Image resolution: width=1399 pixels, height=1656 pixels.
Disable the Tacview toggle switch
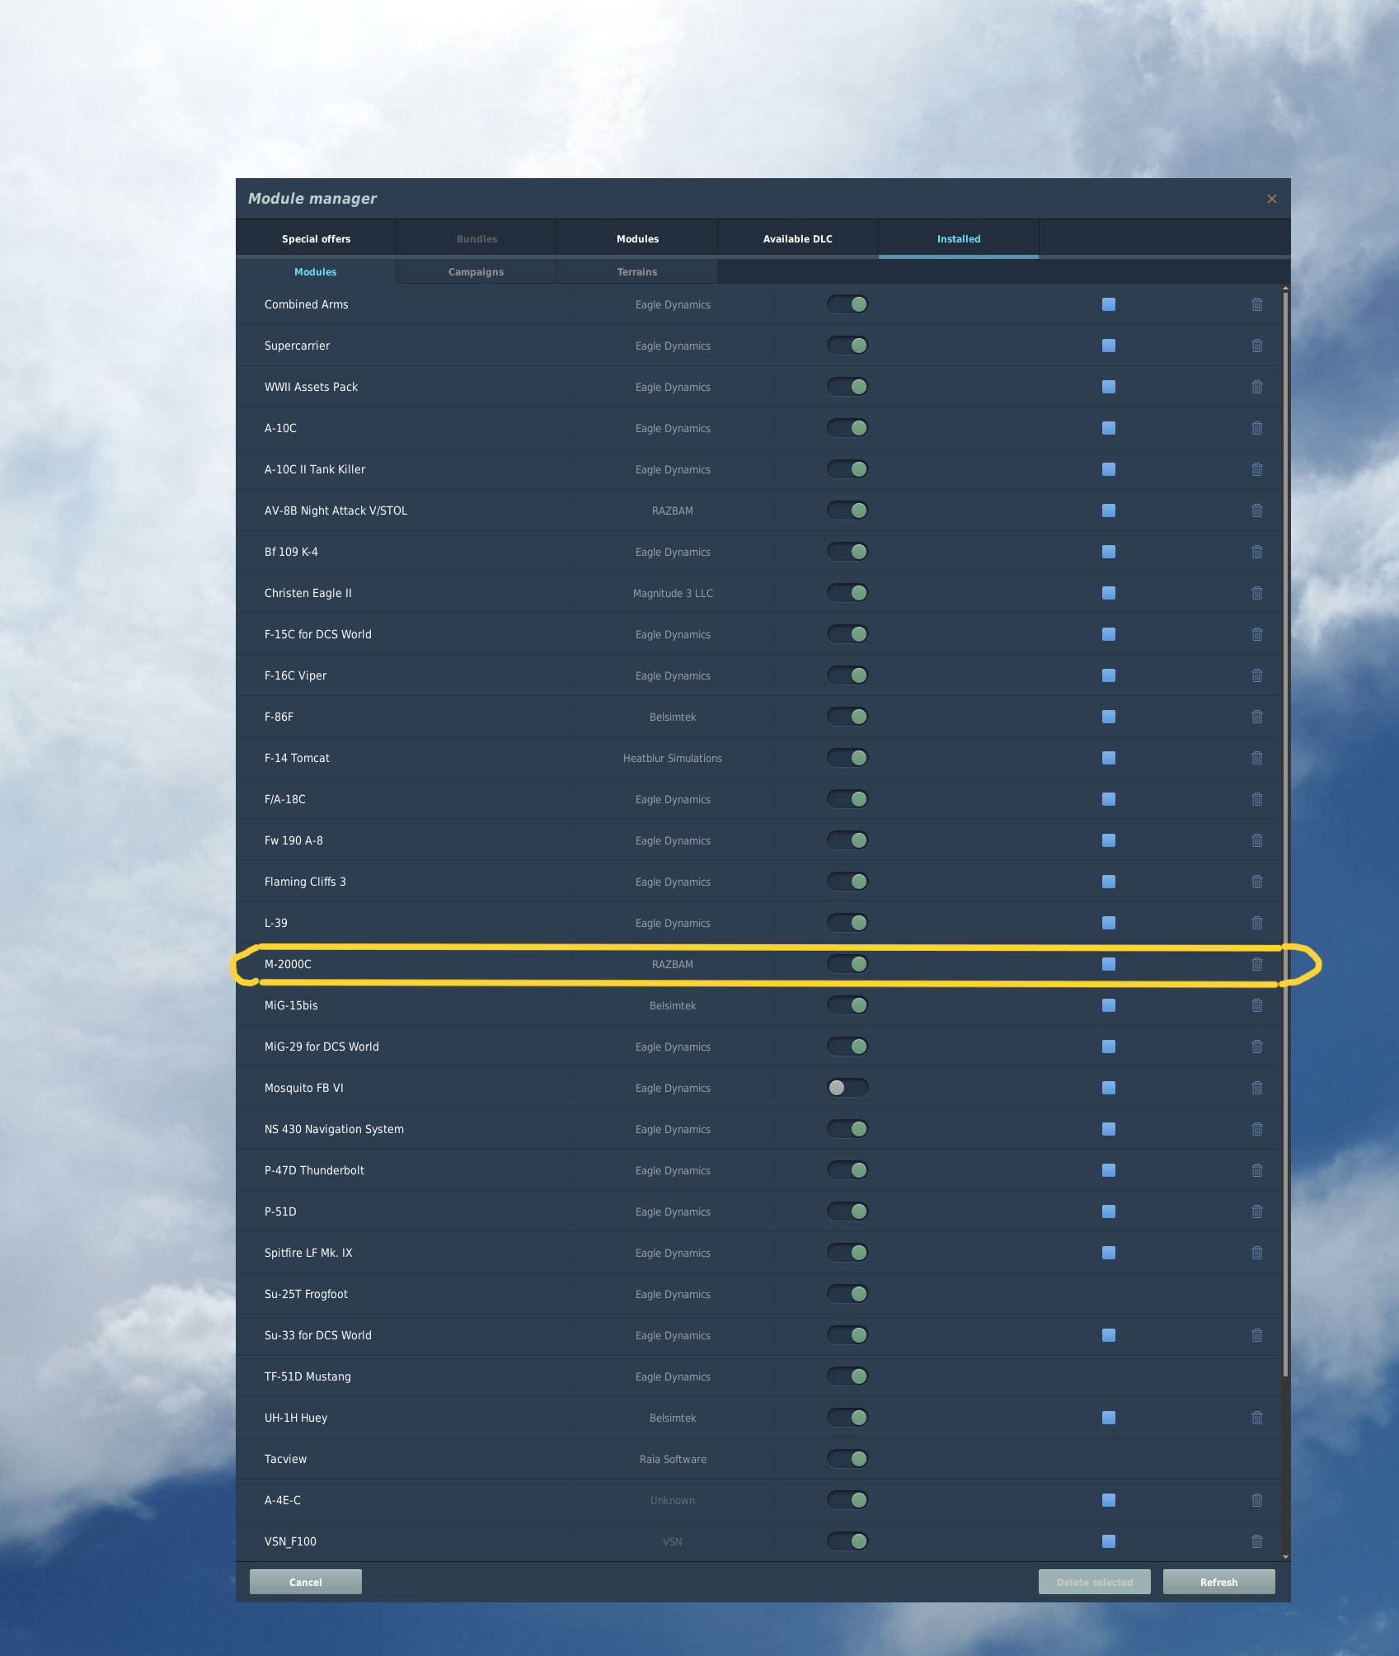847,1459
